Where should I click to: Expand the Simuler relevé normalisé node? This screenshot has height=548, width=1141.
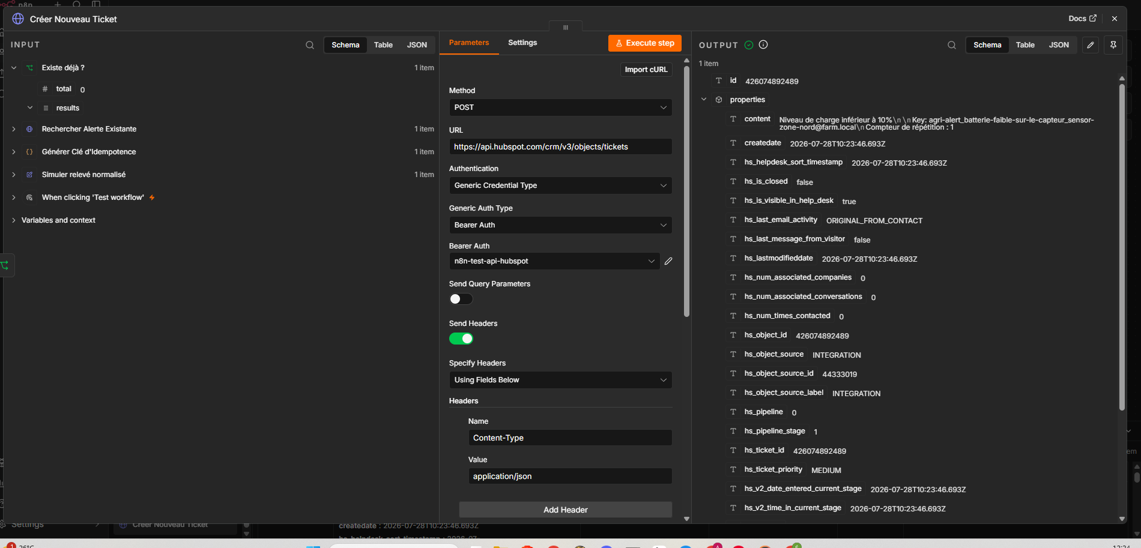coord(14,175)
